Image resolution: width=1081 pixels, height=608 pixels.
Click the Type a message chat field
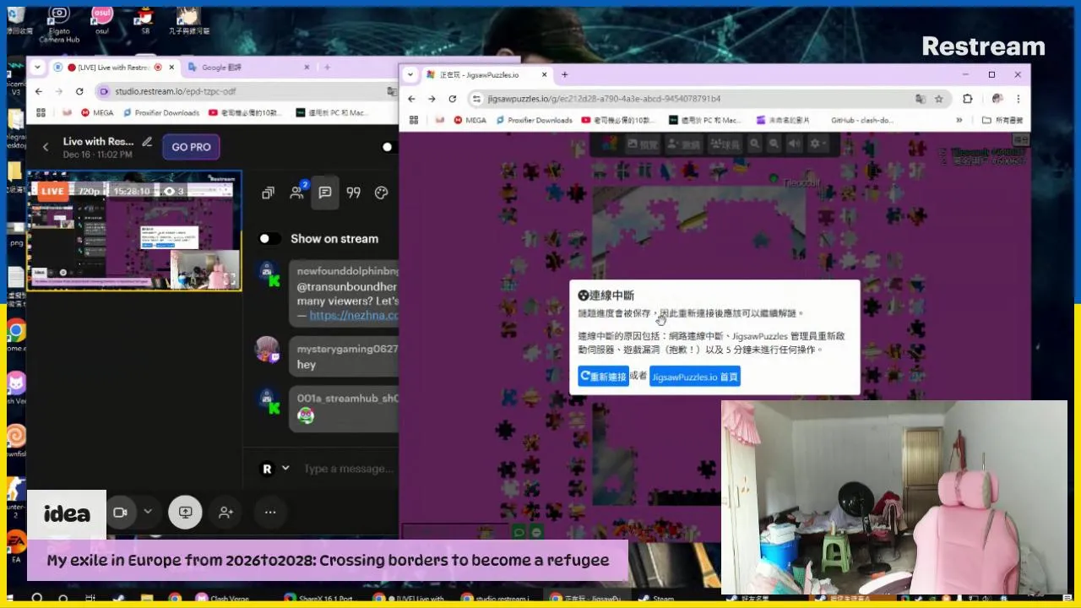pyautogui.click(x=349, y=469)
